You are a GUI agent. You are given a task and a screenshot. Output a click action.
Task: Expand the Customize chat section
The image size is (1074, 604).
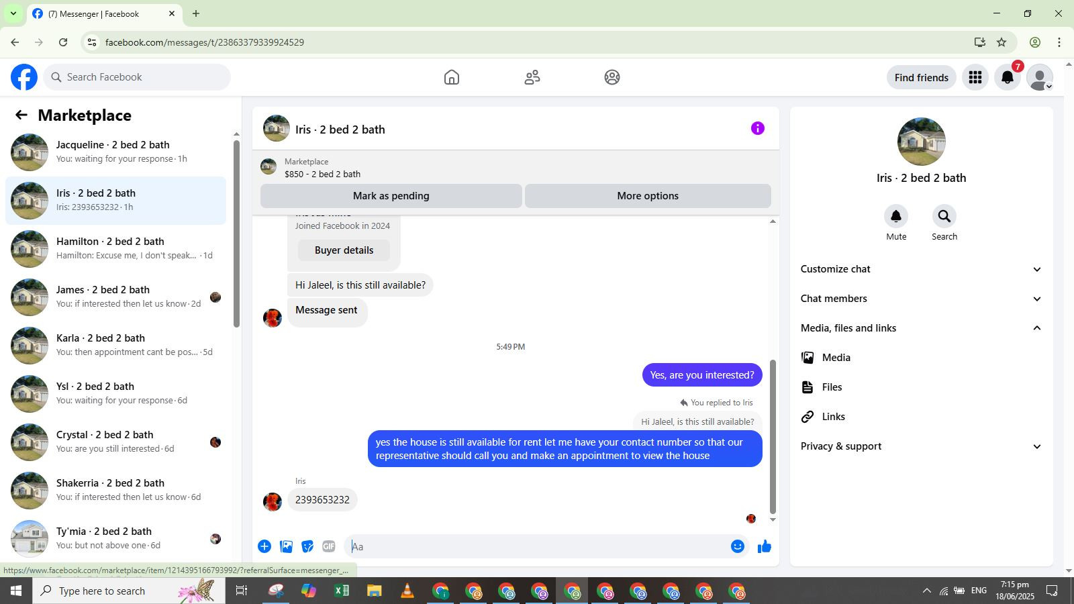[x=921, y=269]
